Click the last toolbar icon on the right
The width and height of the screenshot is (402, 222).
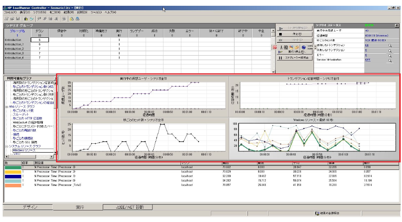click(x=77, y=19)
